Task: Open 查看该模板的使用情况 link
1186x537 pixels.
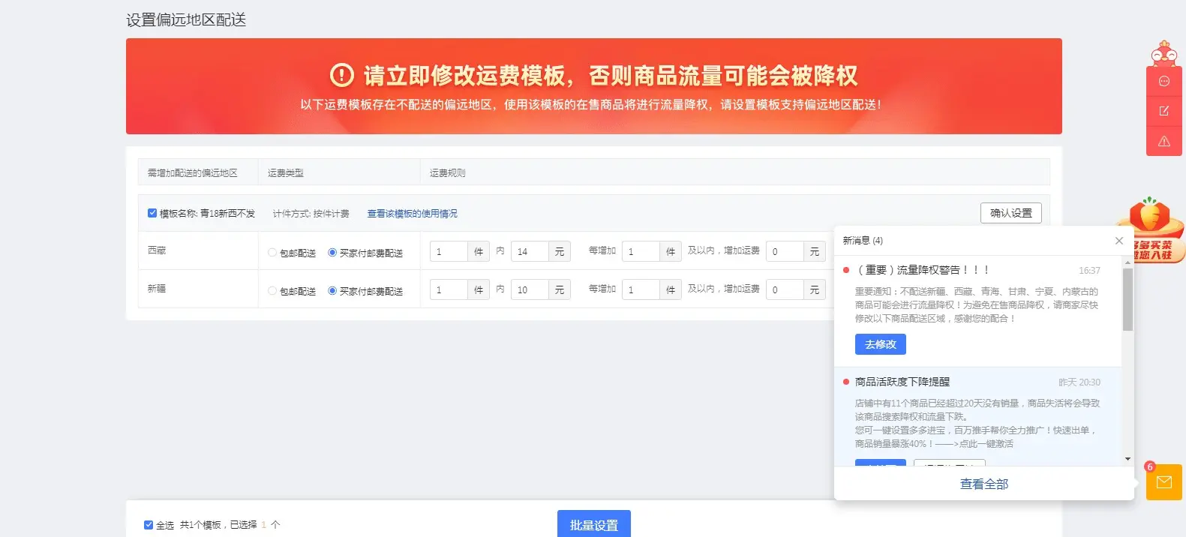Action: click(412, 214)
